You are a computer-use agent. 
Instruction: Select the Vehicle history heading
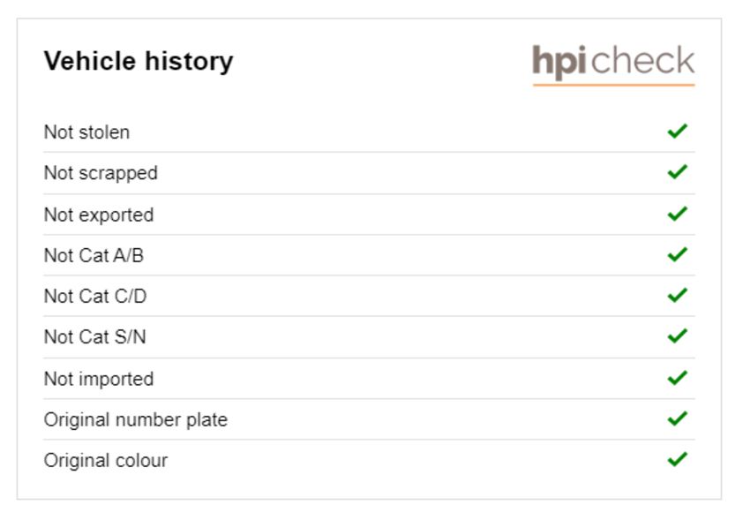click(x=139, y=62)
